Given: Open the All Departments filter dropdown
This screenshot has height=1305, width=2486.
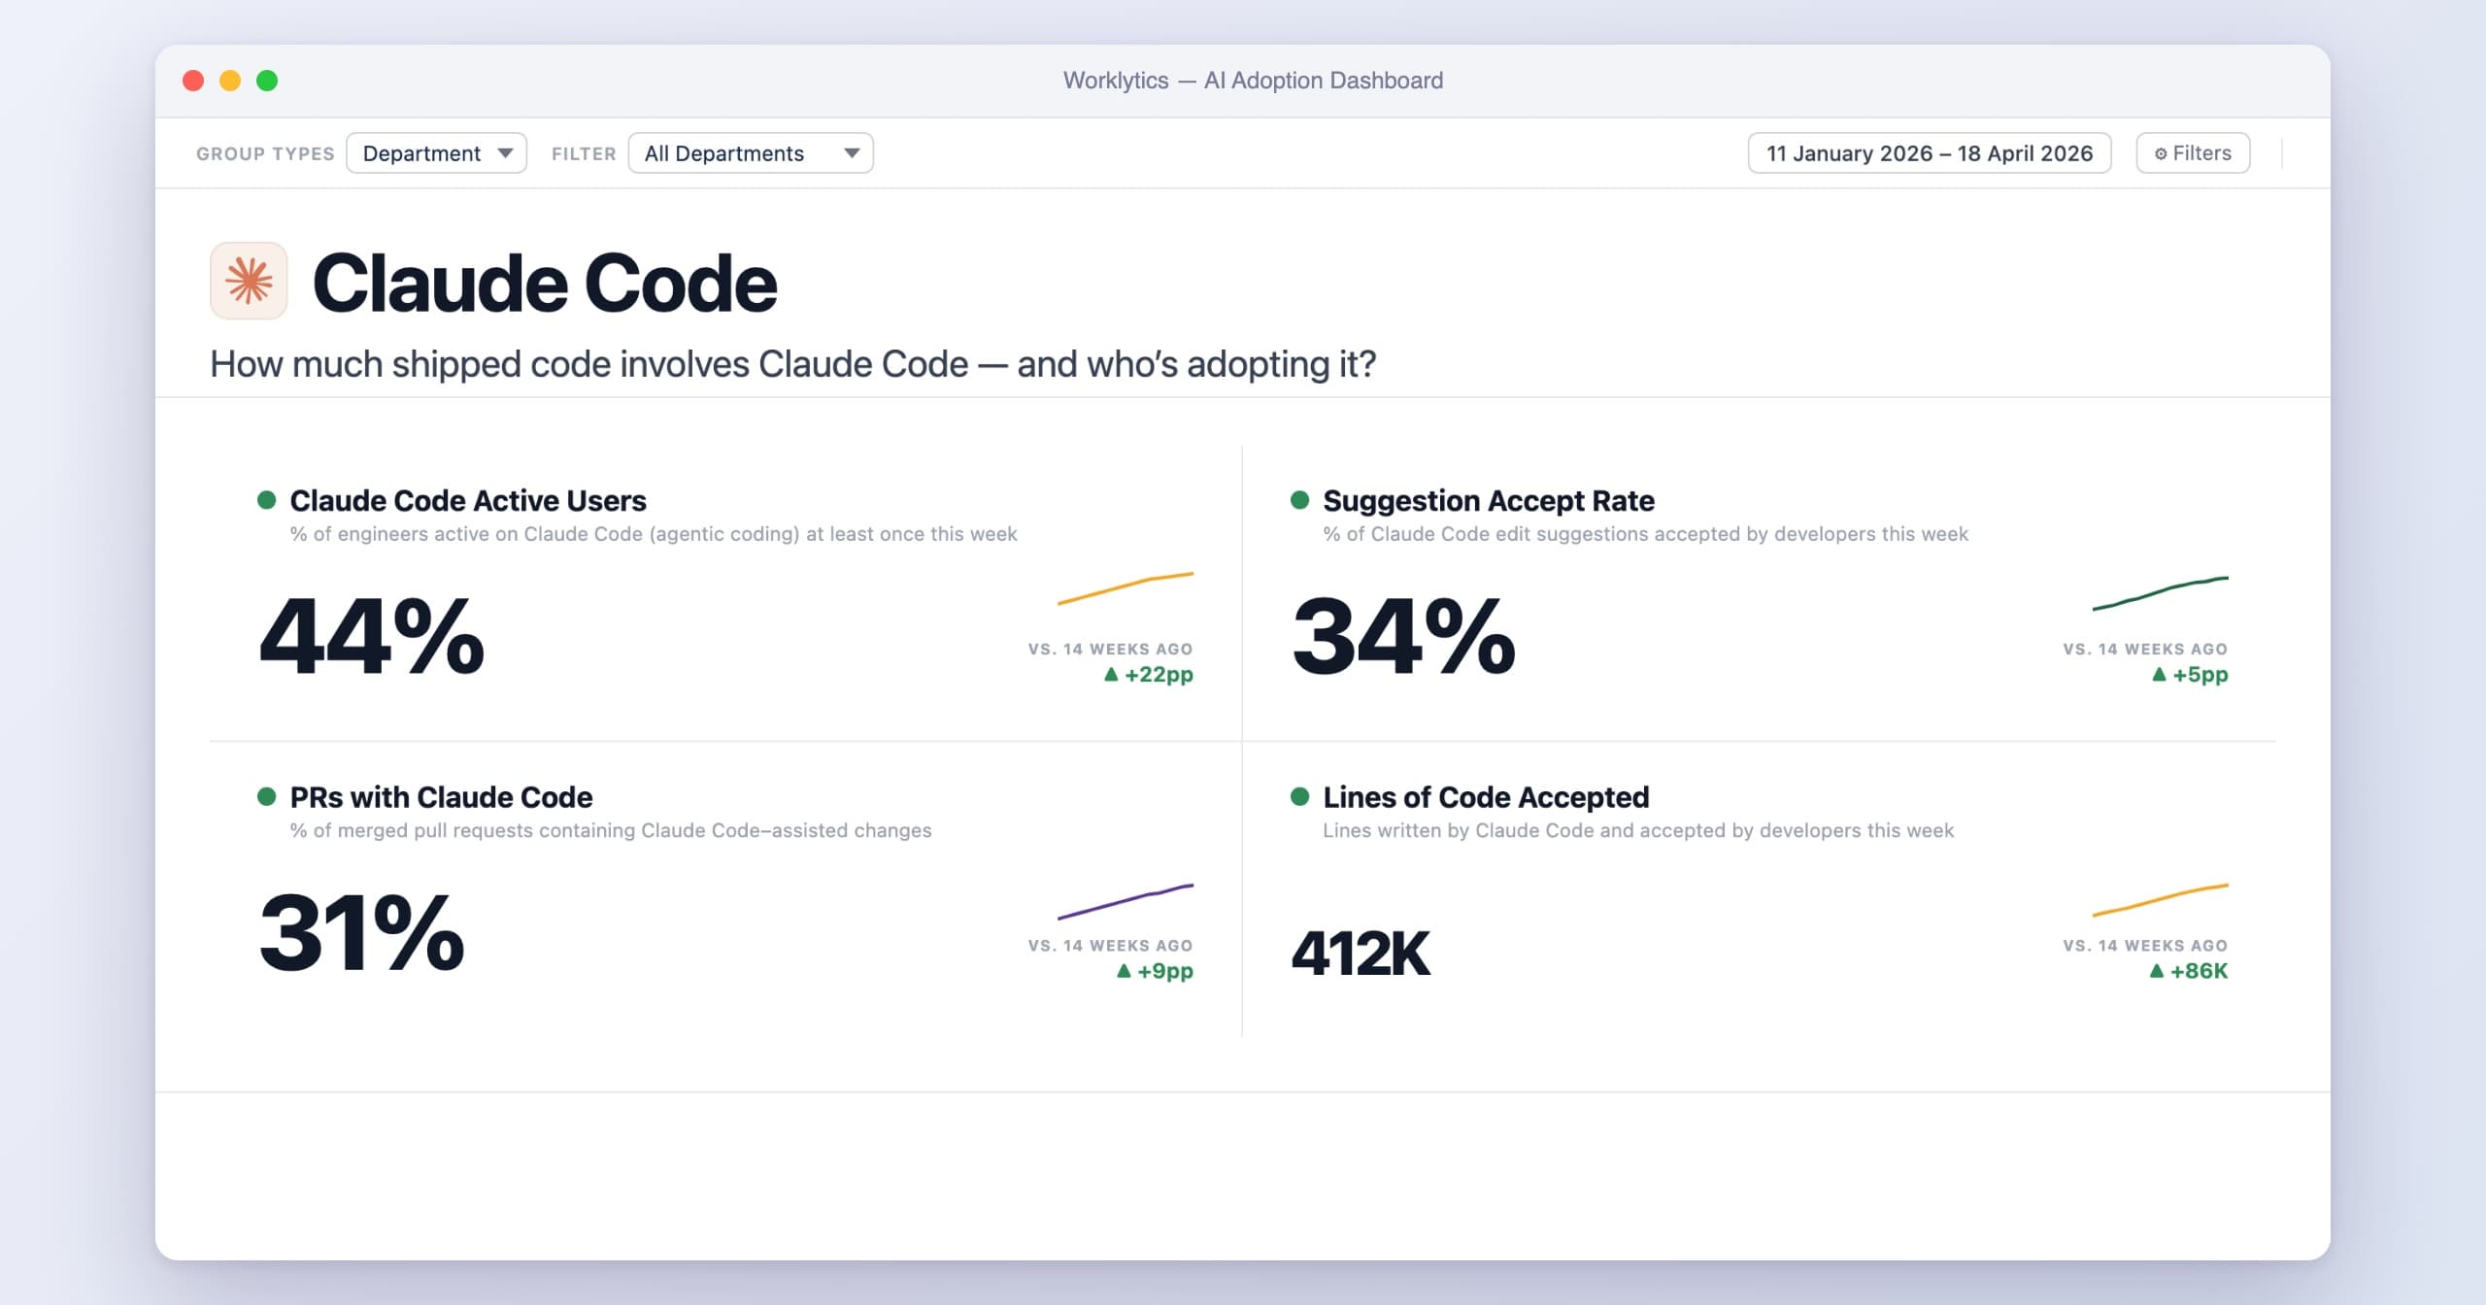Looking at the screenshot, I should (751, 153).
